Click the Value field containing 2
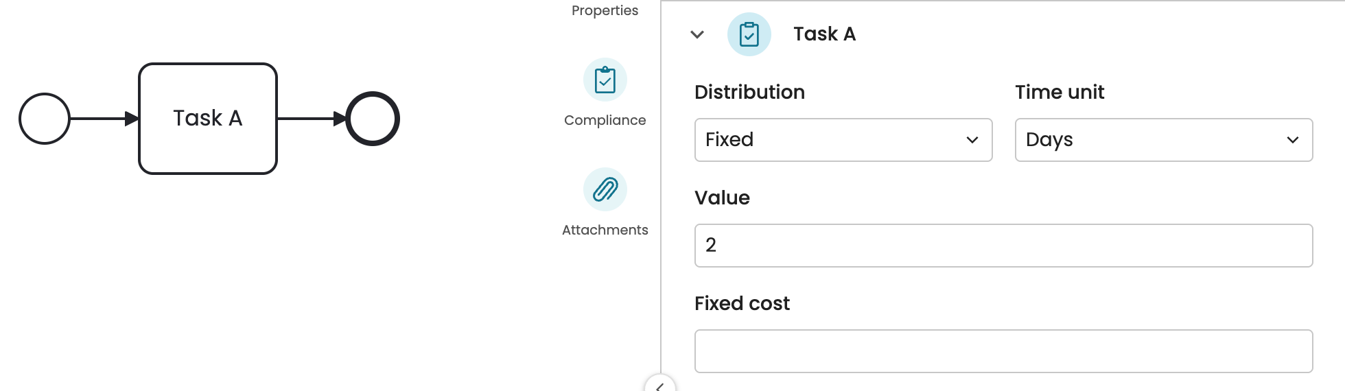 [x=1003, y=246]
